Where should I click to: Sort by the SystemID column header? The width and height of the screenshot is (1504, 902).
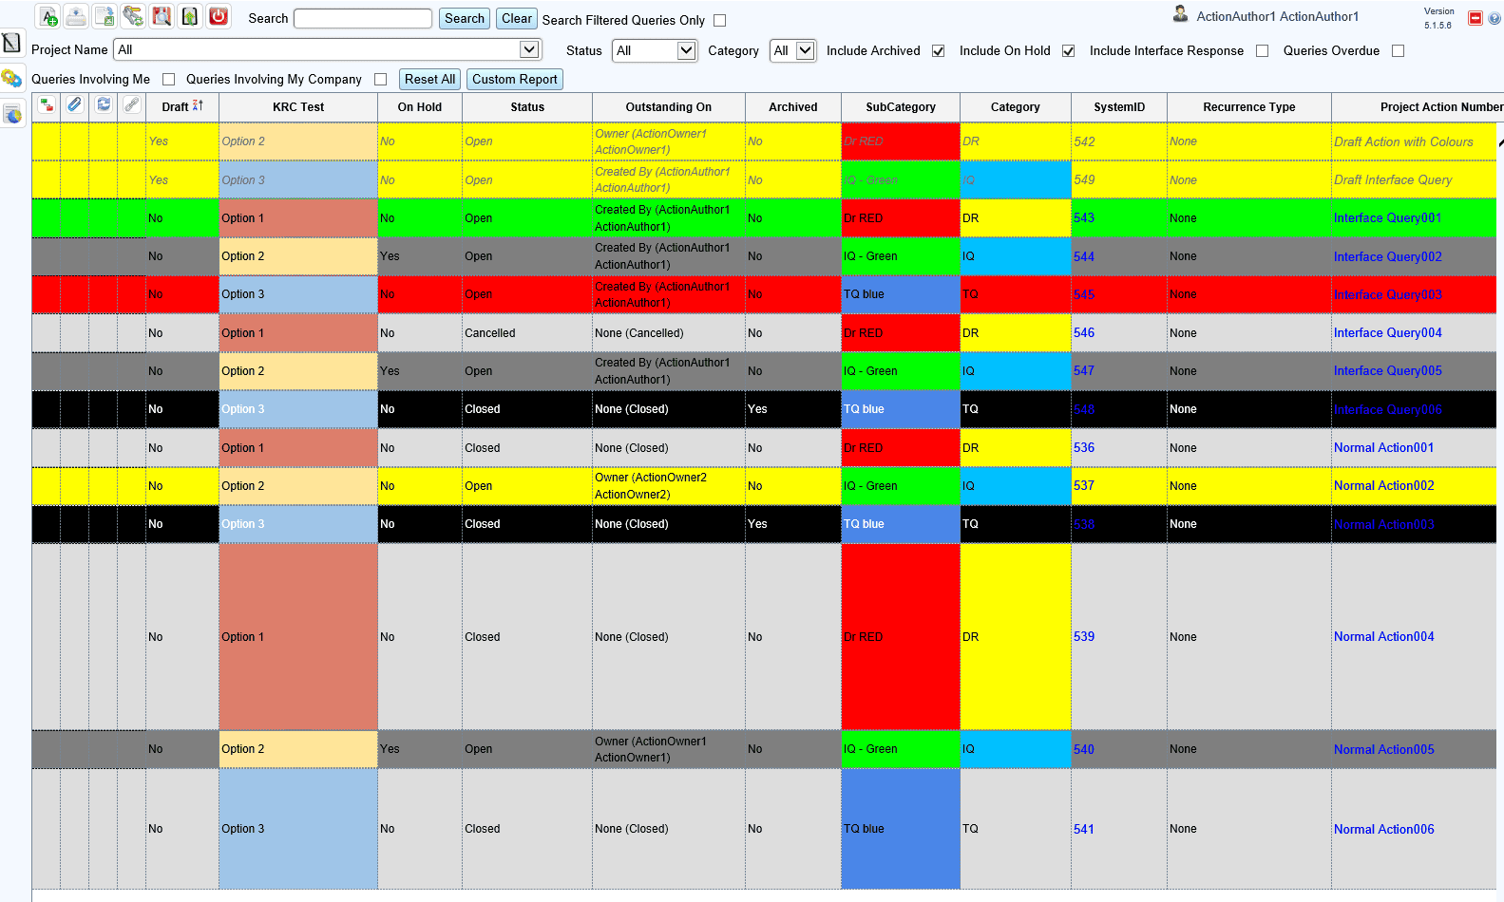(x=1119, y=107)
